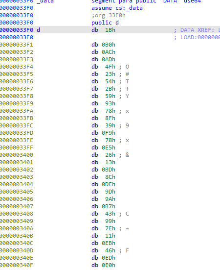Click byte 46h with comment F
Screen dimensions: 220x270
click(110, 250)
